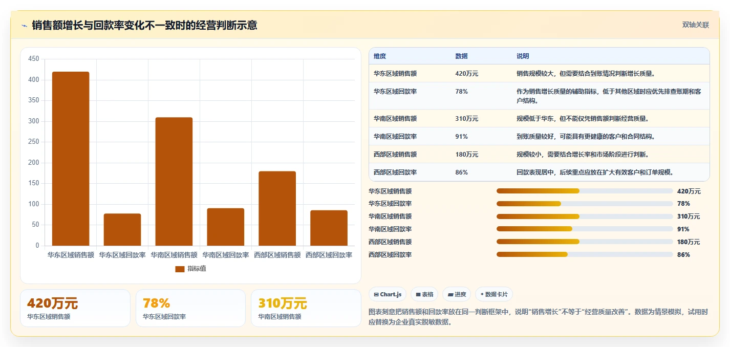
Task: Click the 数据 table column header
Action: point(461,56)
